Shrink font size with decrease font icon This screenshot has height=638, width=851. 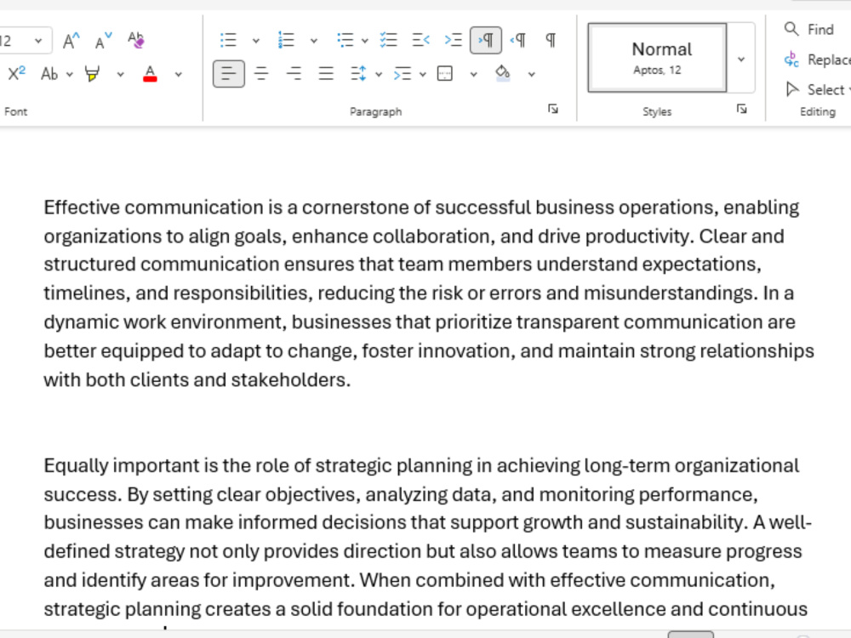(x=103, y=41)
